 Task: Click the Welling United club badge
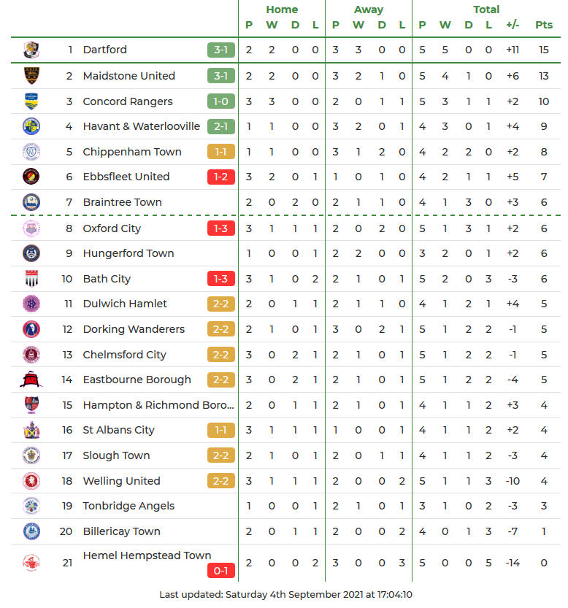(x=31, y=481)
